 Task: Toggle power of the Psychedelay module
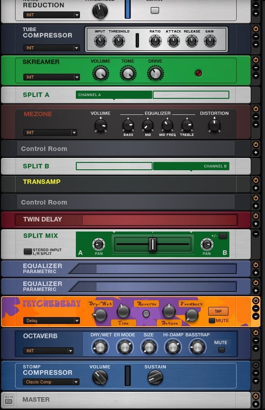pos(256,301)
